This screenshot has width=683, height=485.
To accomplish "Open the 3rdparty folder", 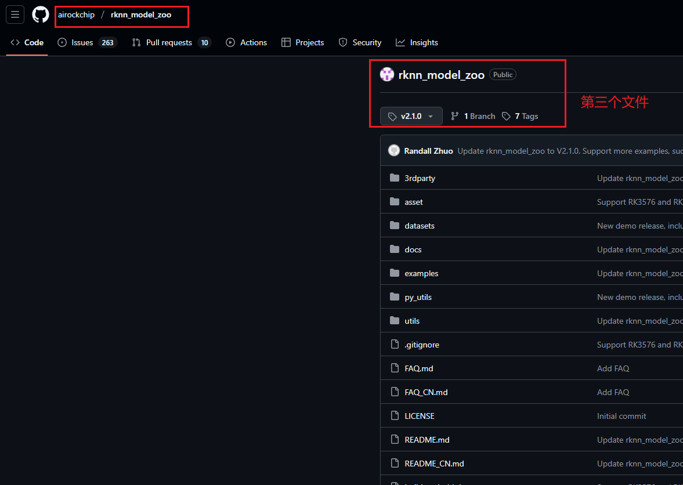I will click(x=420, y=178).
